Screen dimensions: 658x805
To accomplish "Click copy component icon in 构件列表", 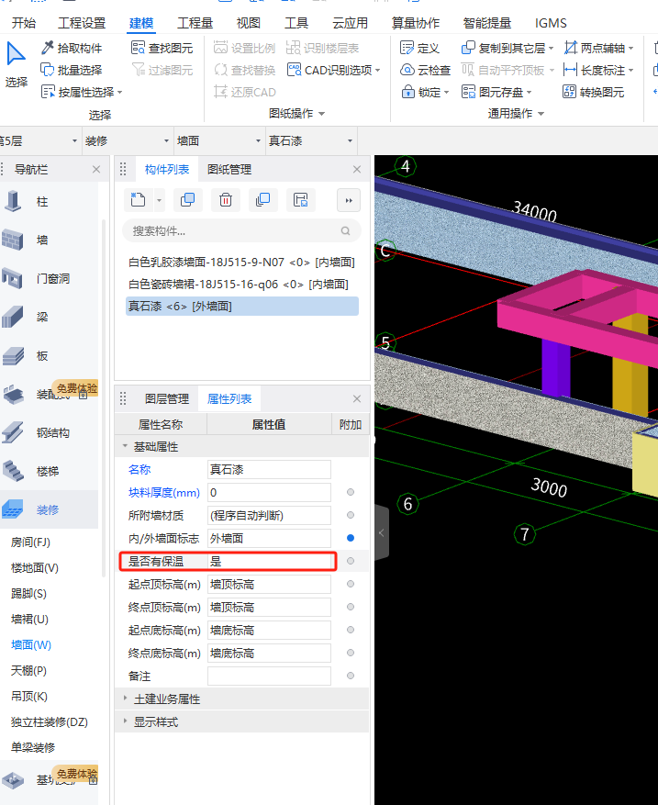I will click(188, 200).
